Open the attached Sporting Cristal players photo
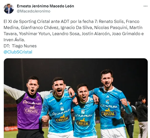The width and height of the screenshot is (150, 138). [x=76, y=98]
